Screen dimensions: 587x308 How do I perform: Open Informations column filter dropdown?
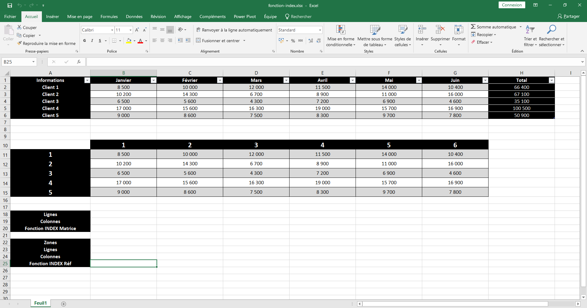point(87,80)
